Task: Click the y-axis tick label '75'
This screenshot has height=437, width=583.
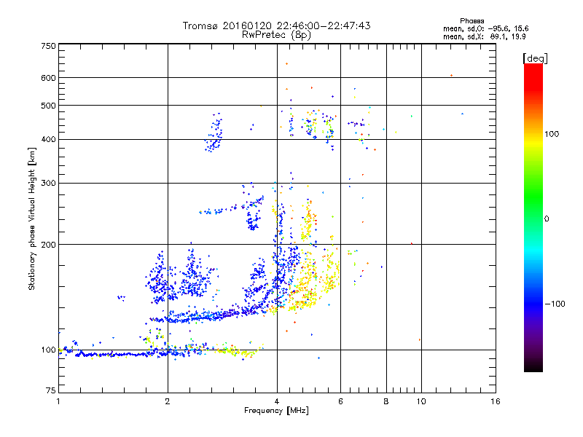Action: coord(51,390)
